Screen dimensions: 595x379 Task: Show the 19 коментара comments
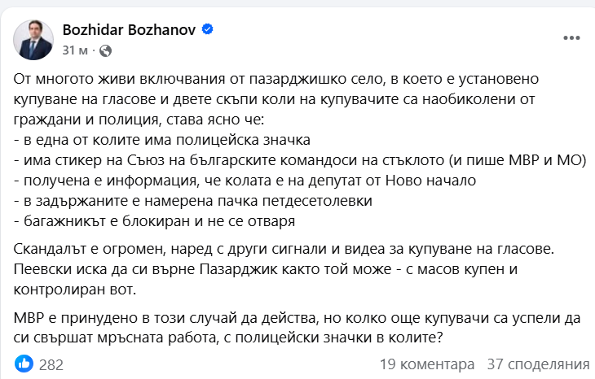426,364
